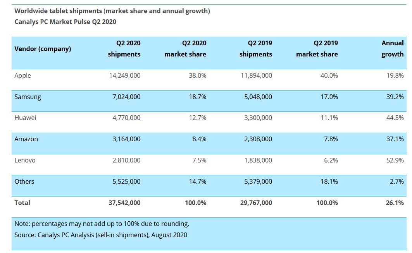Click the total shipments value 37,542,000
412x253 pixels.
[124, 203]
